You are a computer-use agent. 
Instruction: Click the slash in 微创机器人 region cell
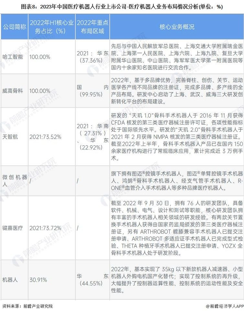(78, 181)
